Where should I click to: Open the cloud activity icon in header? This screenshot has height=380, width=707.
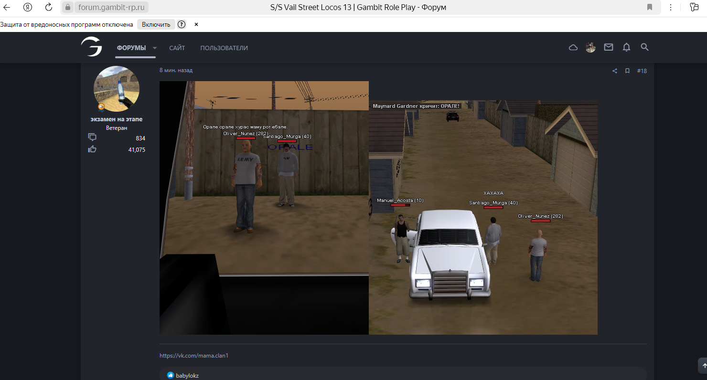point(573,47)
